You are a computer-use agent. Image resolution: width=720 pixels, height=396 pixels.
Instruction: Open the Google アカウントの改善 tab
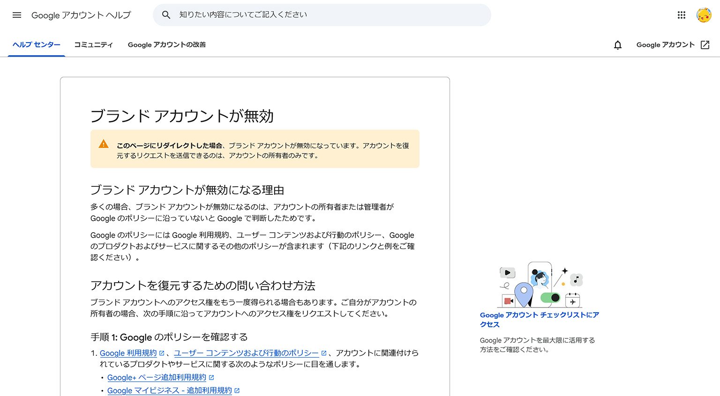(x=167, y=45)
